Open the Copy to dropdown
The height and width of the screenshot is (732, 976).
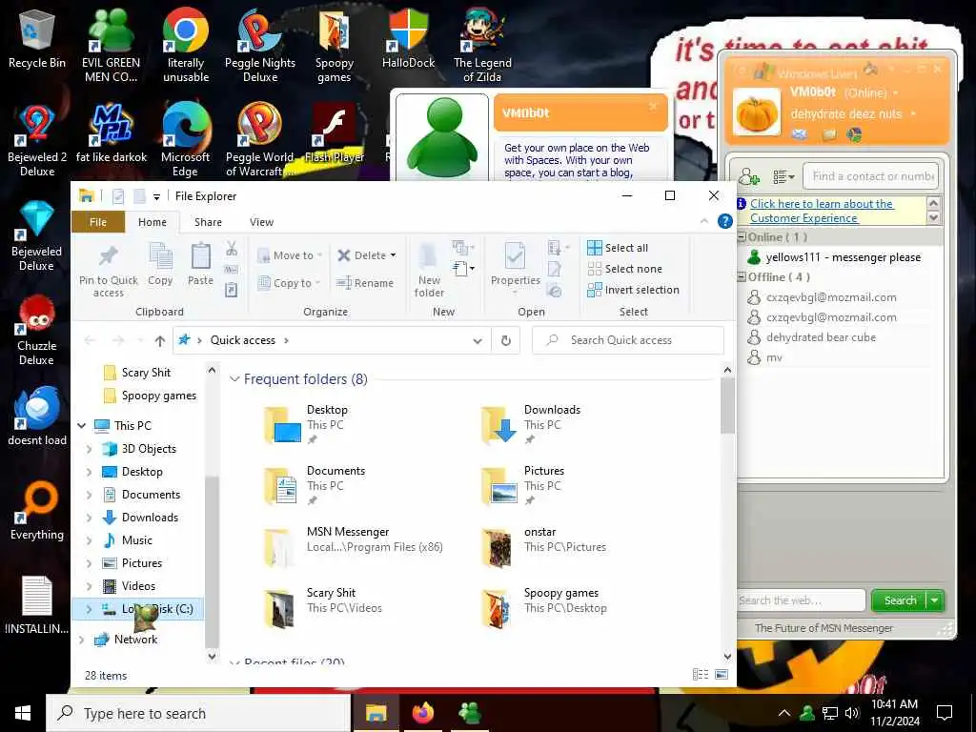[290, 283]
